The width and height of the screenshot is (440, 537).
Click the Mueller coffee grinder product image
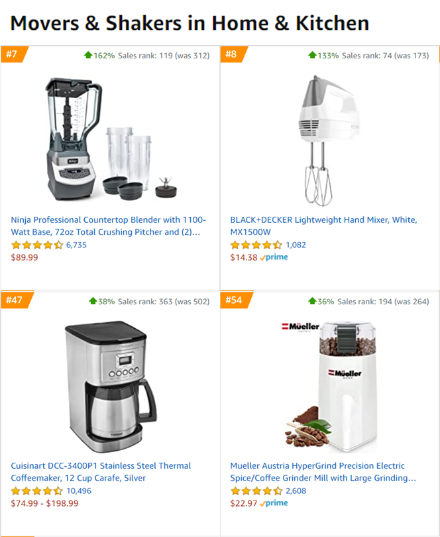coord(331,387)
